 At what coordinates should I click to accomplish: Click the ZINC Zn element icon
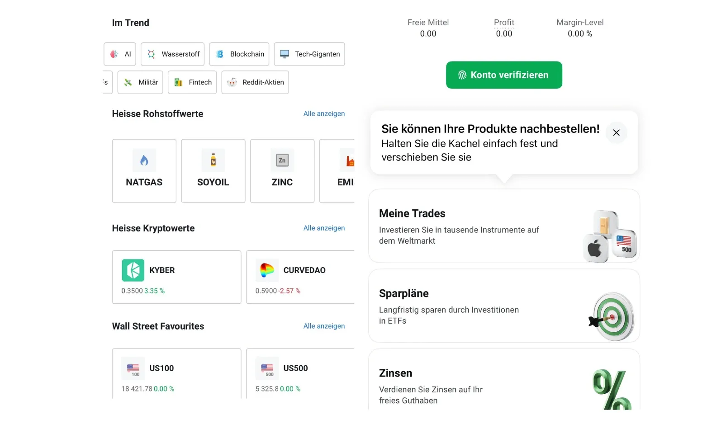click(x=282, y=160)
